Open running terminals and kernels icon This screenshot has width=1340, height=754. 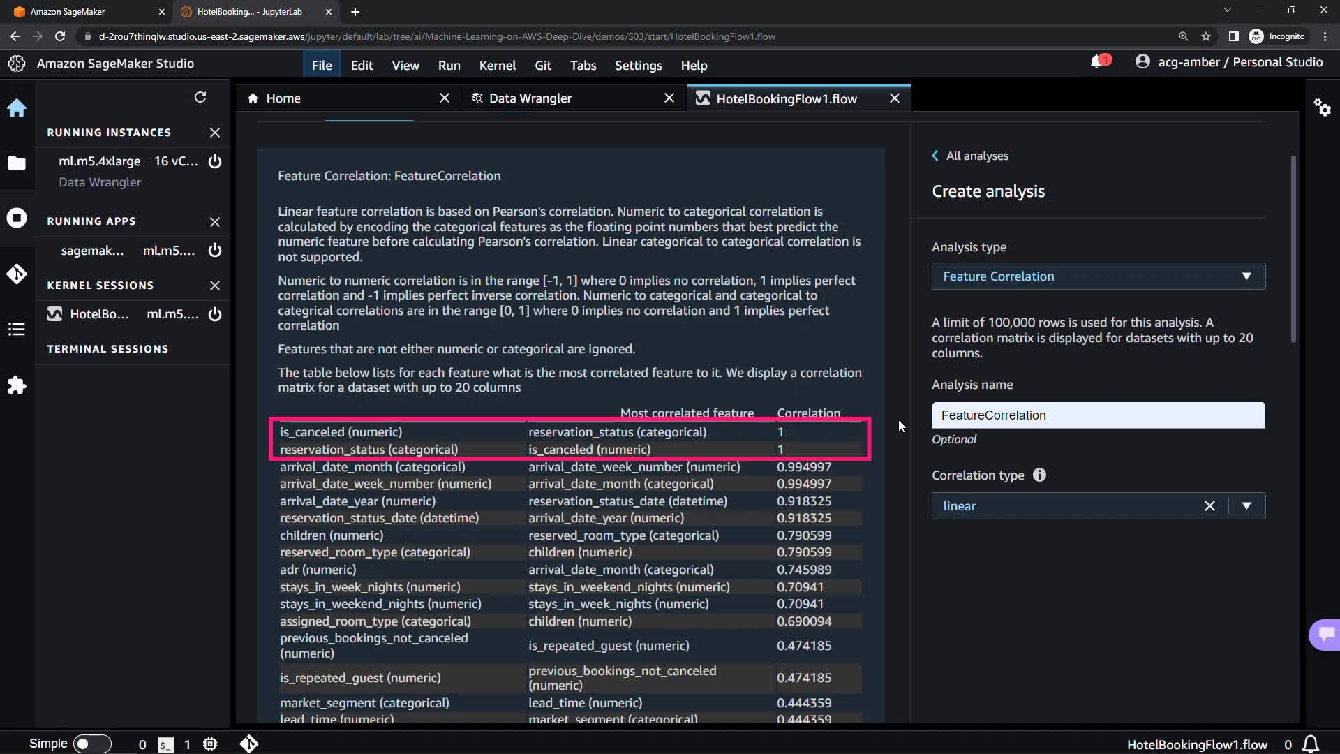tap(17, 218)
